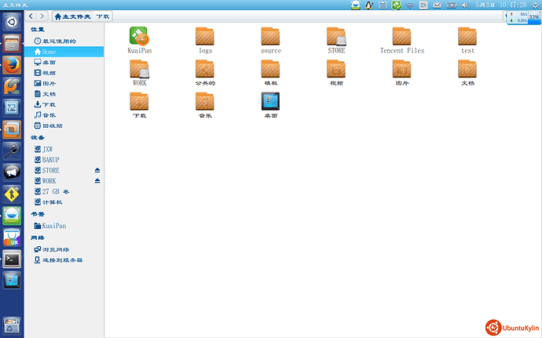
Task: Click the forward navigation arrow
Action: point(42,16)
